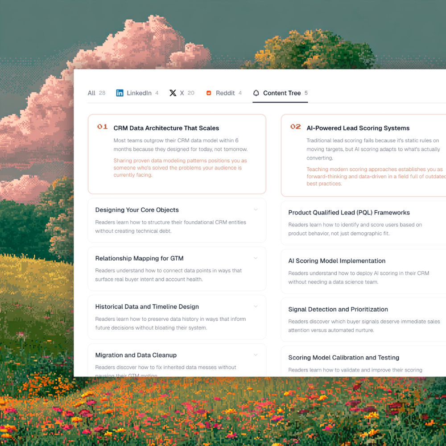Click the LinkedIn logo icon

120,93
